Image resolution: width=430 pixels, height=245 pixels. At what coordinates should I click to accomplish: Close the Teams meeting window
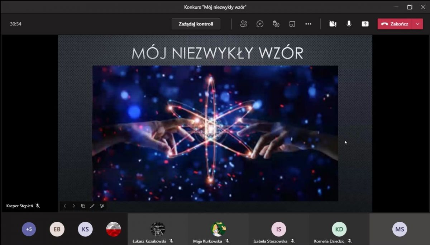(423, 7)
